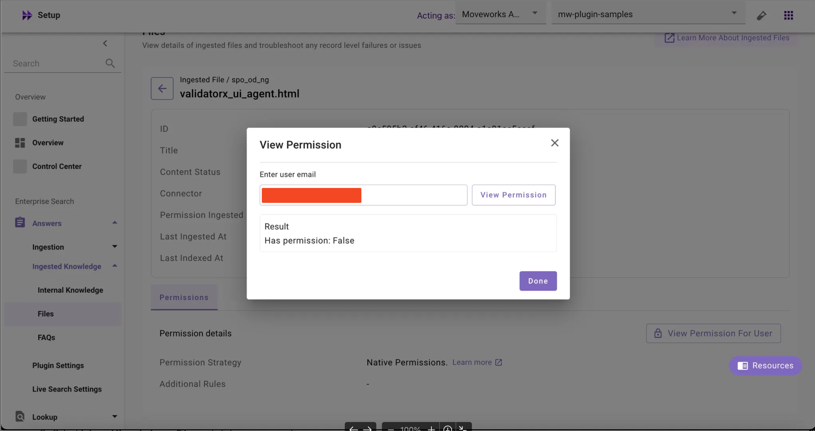Click View Permission button in dialog

513,195
